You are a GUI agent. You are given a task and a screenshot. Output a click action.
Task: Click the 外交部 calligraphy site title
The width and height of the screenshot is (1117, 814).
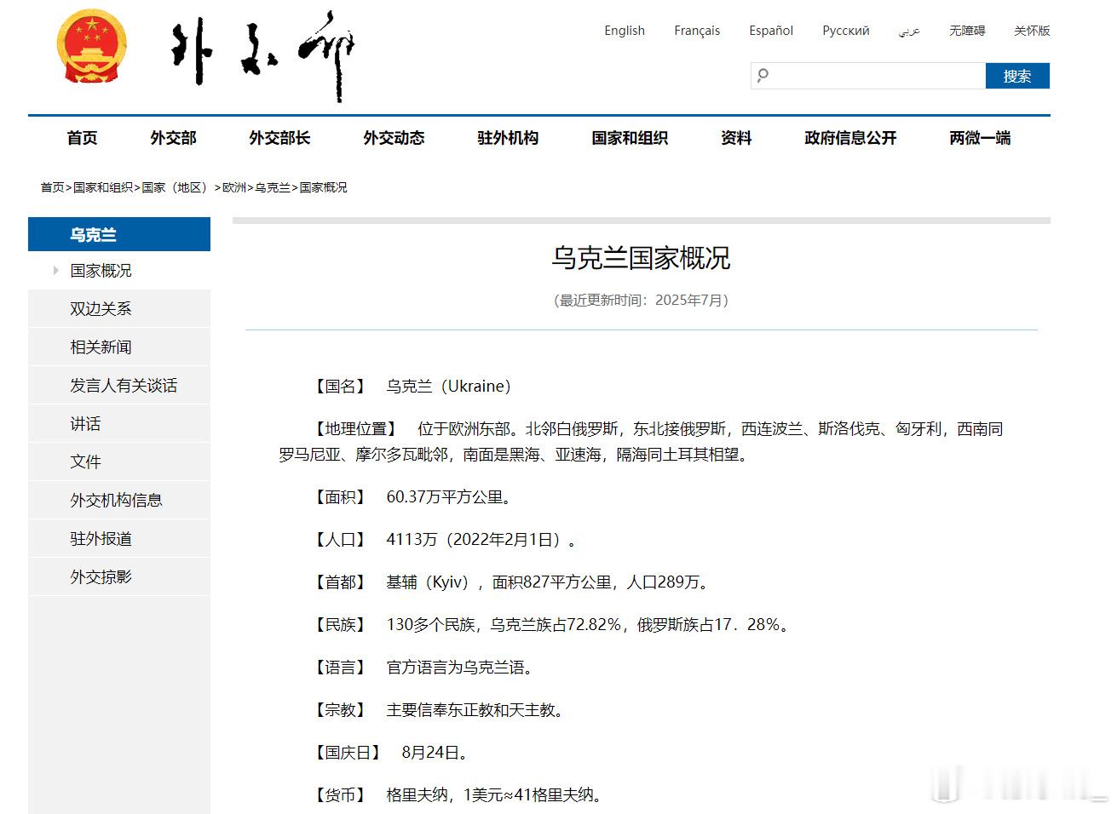tap(262, 56)
